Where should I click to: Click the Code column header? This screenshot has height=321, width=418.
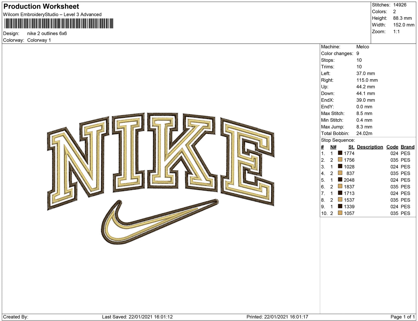click(392, 147)
